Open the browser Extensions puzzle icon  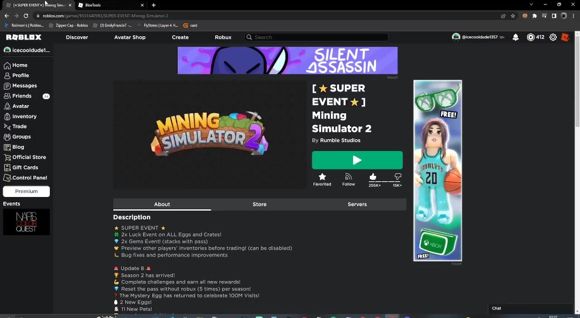(535, 16)
